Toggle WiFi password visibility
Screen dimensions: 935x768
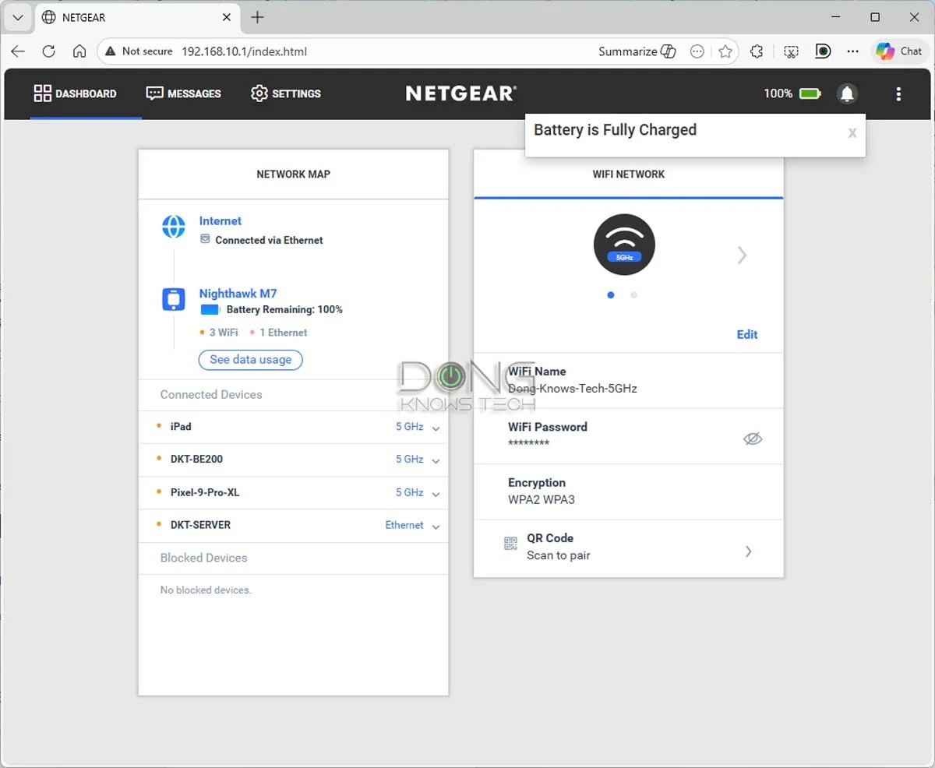(x=753, y=438)
